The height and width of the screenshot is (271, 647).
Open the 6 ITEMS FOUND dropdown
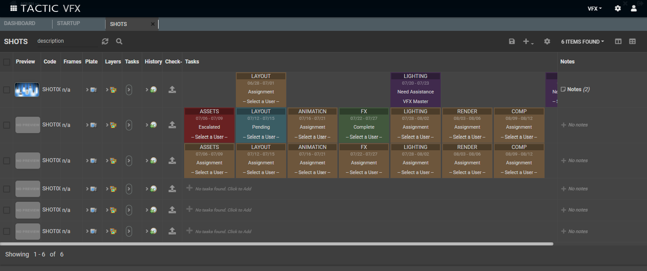click(x=583, y=42)
